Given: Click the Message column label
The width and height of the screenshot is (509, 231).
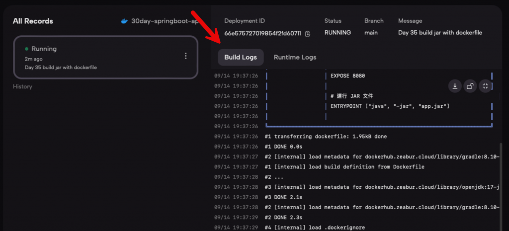Looking at the screenshot, I should 410,21.
